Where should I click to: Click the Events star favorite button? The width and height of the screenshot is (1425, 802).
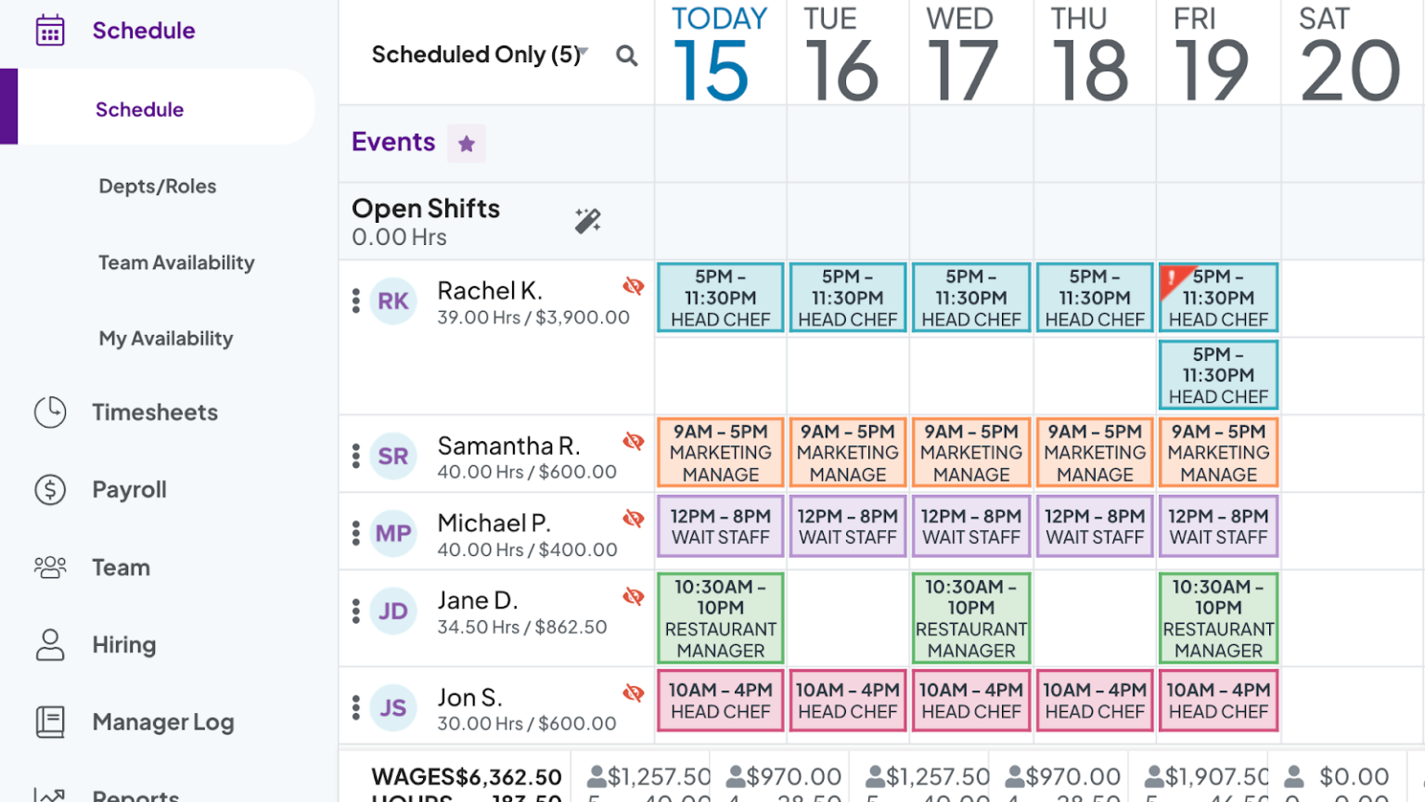pos(466,143)
